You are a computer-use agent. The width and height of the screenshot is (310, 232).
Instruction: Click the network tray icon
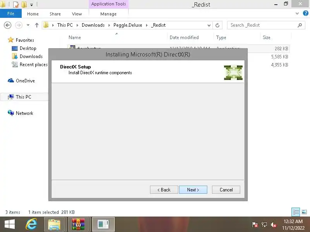coord(264,225)
